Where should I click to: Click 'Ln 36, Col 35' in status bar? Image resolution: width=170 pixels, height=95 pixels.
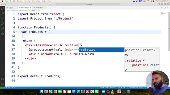click(104, 88)
